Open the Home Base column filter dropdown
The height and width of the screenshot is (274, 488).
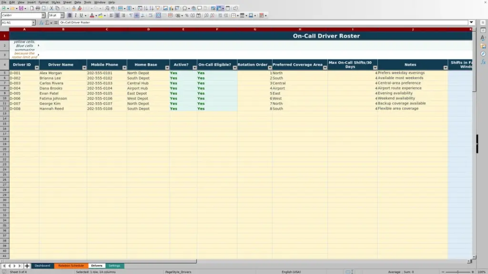[x=167, y=68]
